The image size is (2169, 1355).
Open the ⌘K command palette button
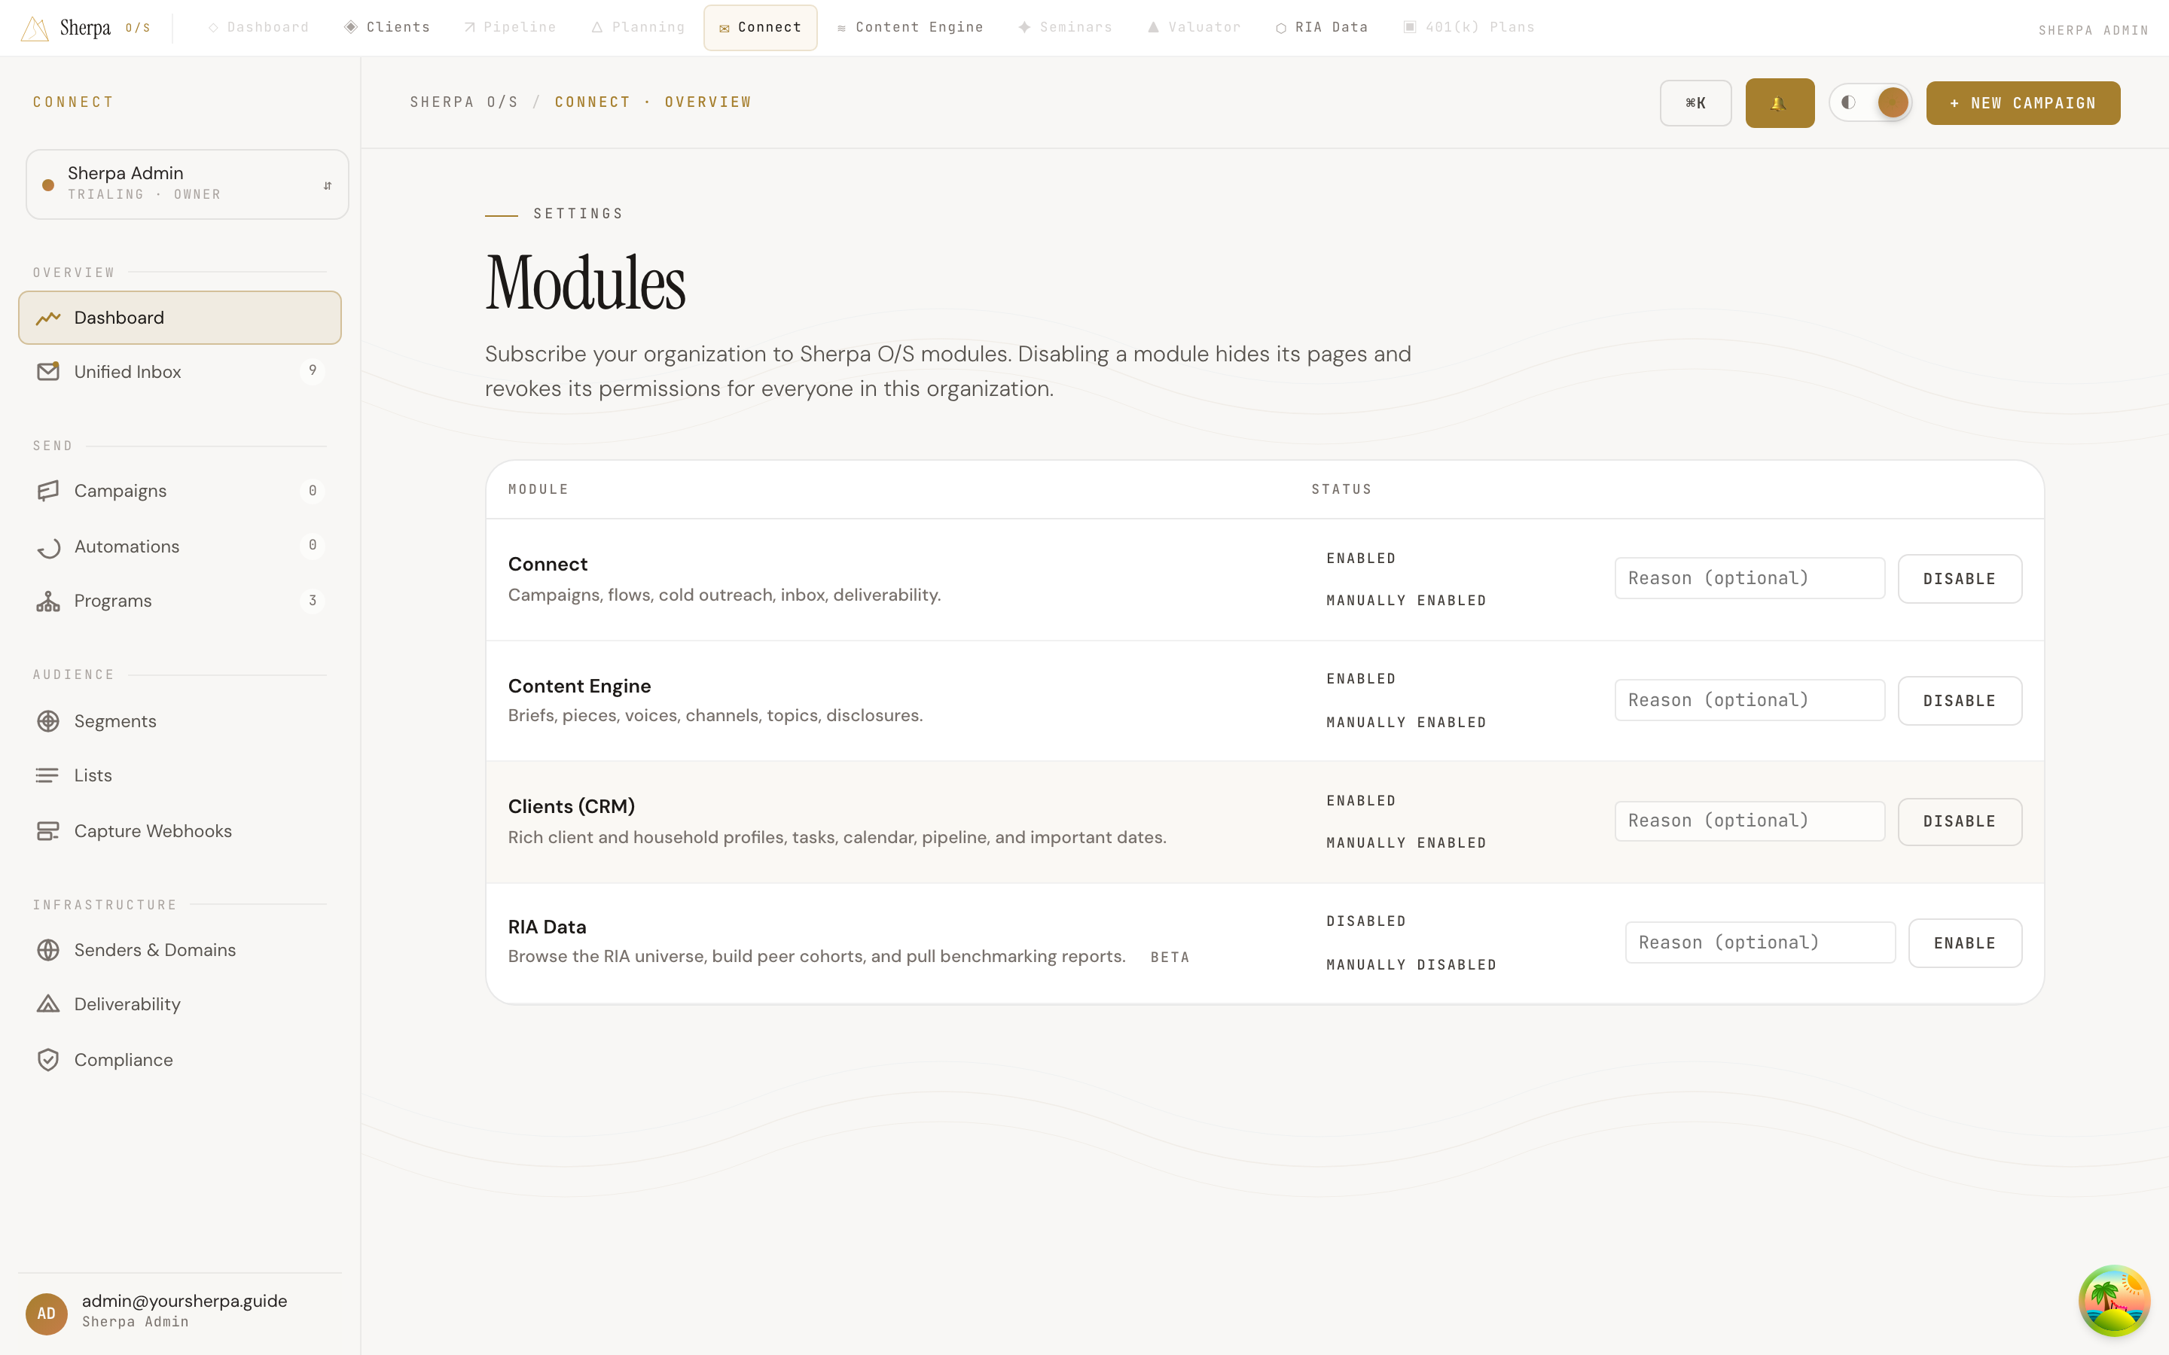pos(1695,103)
